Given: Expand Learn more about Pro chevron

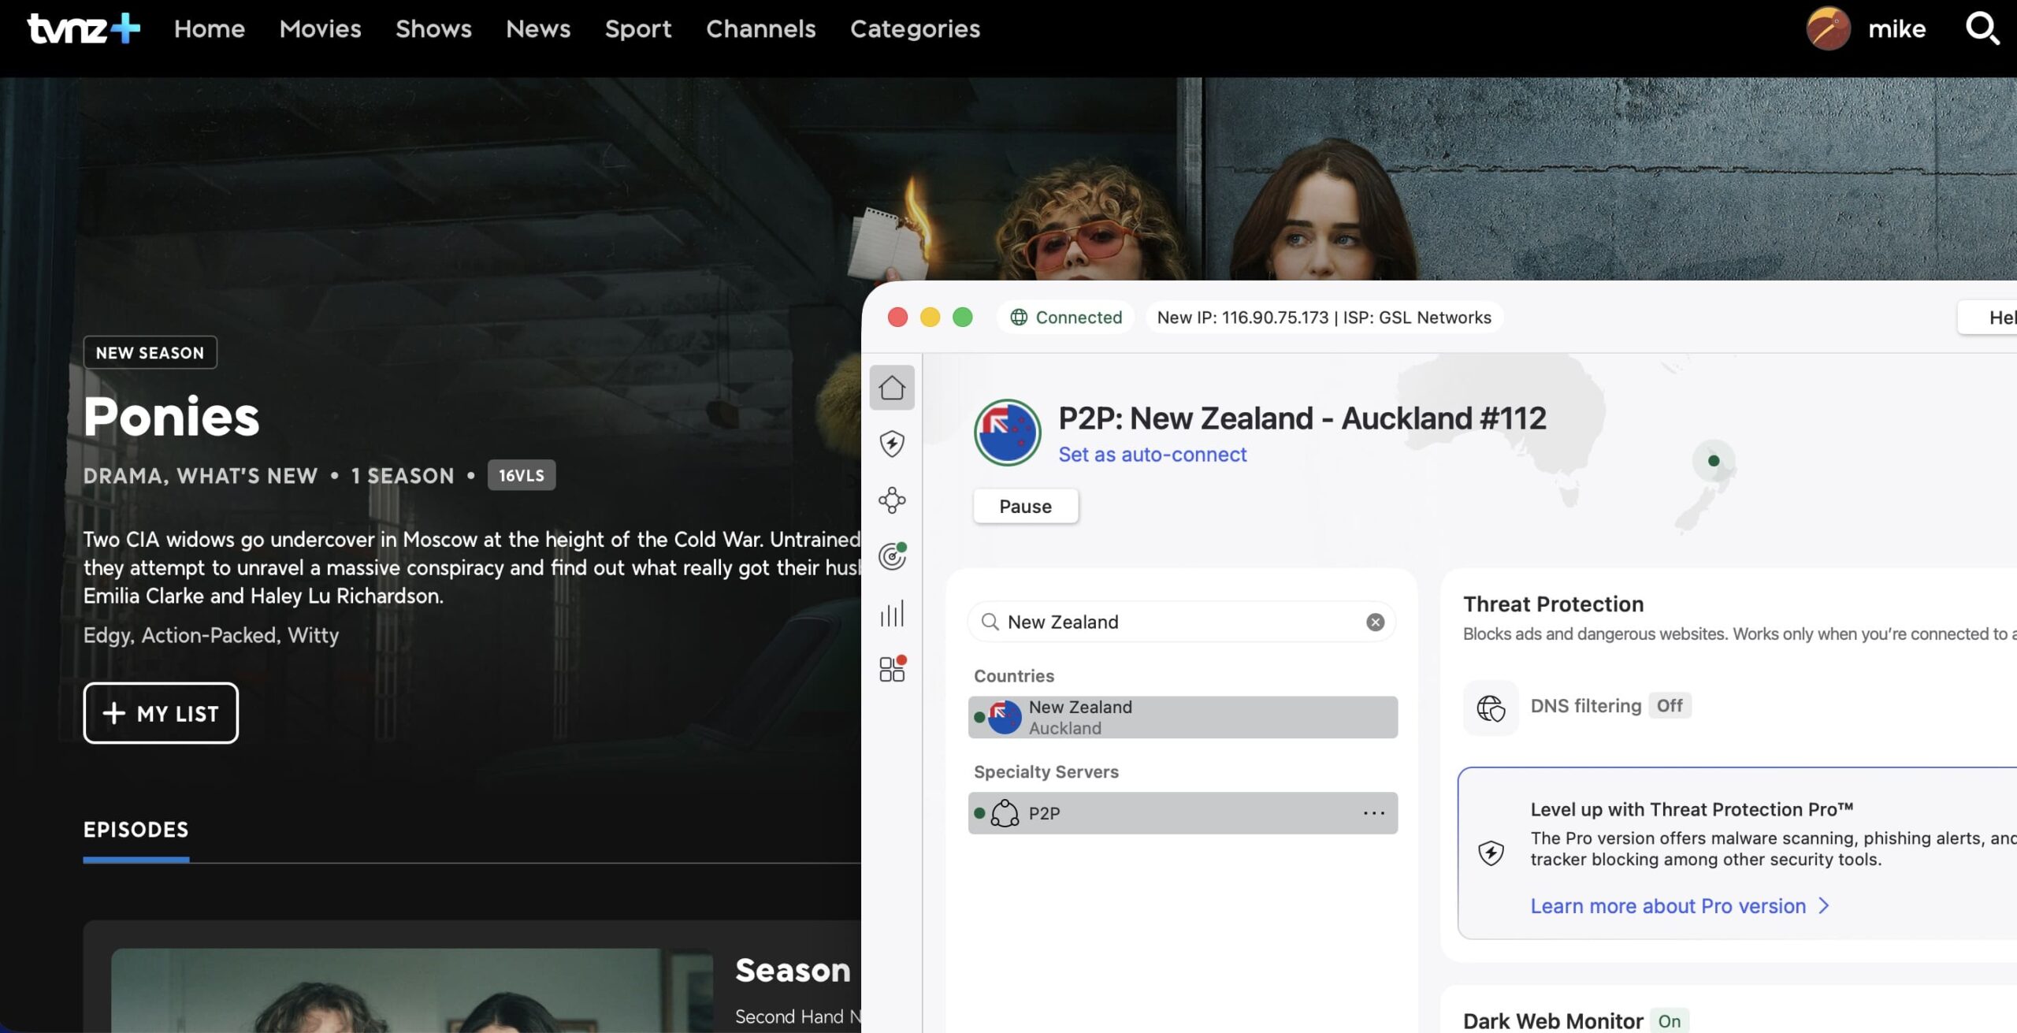Looking at the screenshot, I should [x=1823, y=906].
